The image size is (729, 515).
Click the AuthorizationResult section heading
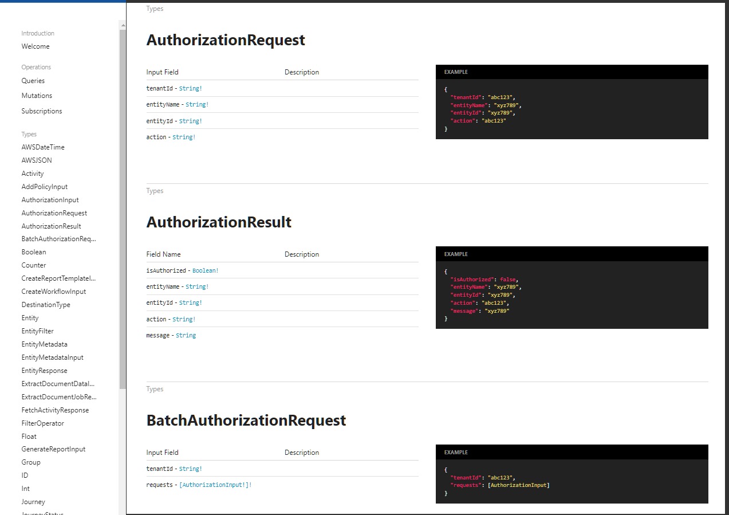click(x=219, y=222)
